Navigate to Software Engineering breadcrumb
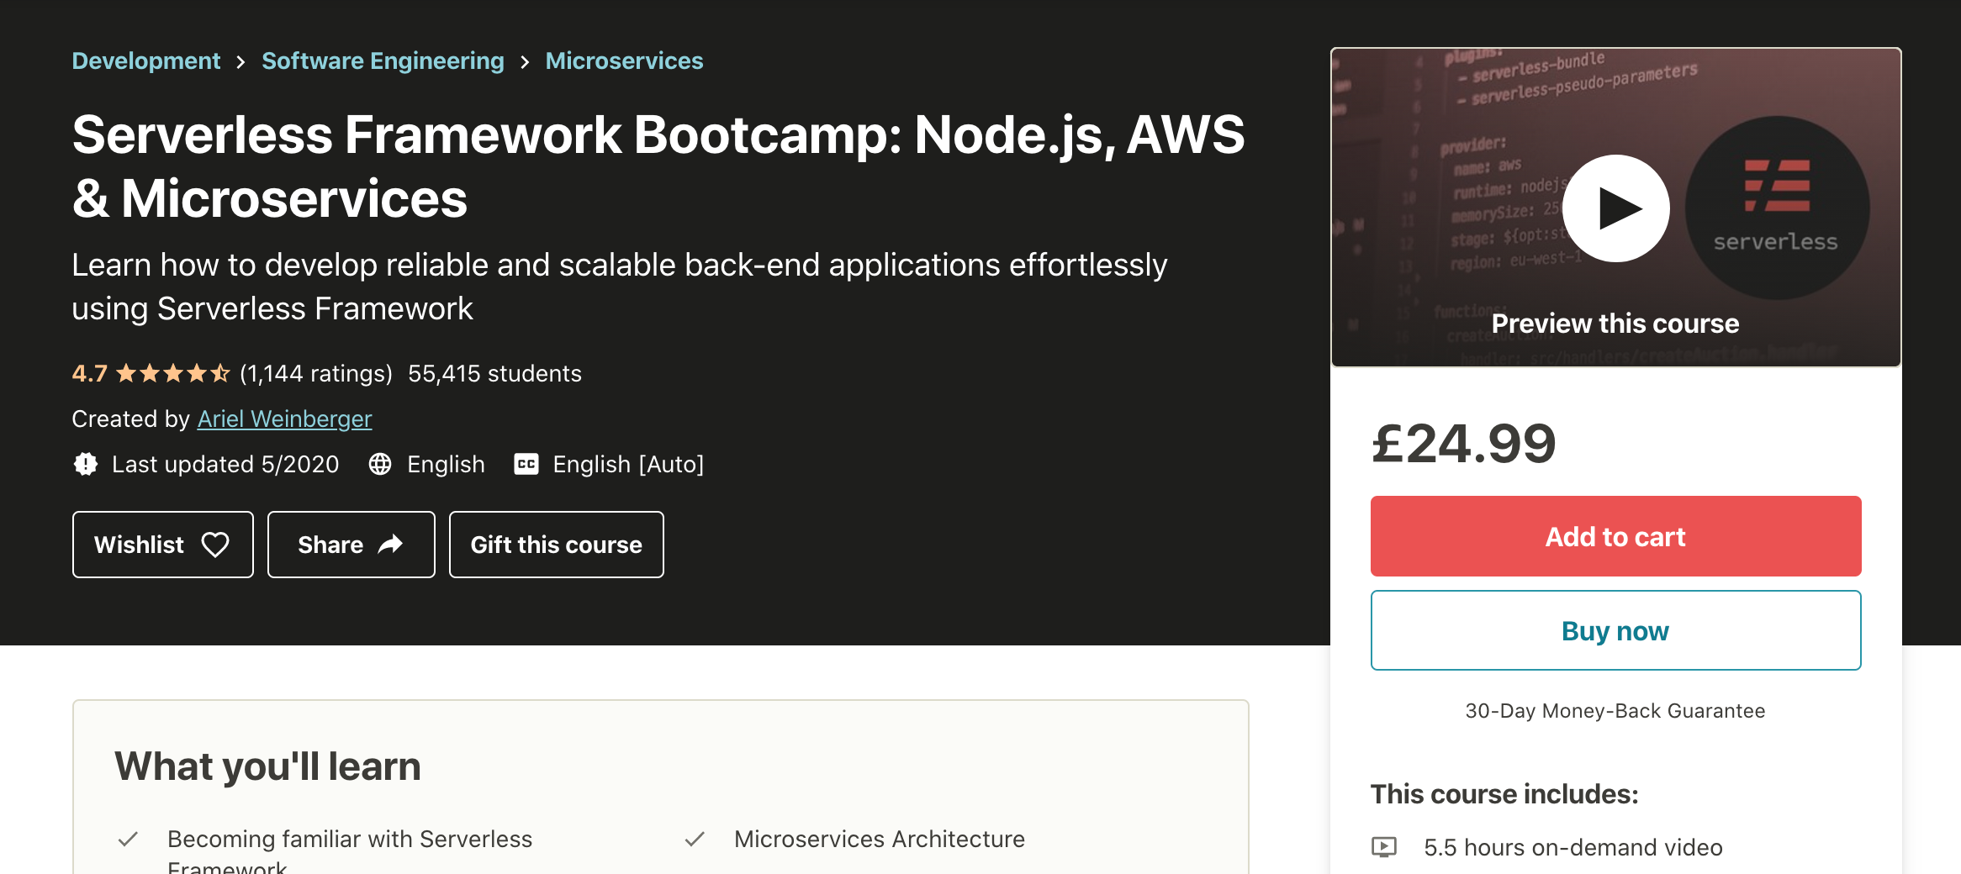Screen dimensions: 1961x874 (383, 61)
